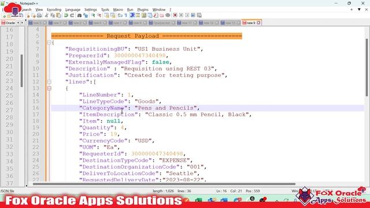Screen dimensions: 370x208
Task: Click the Close All documents toolbar icon
Action: 34,16
